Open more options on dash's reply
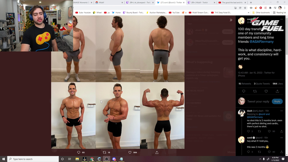 pos(281,111)
